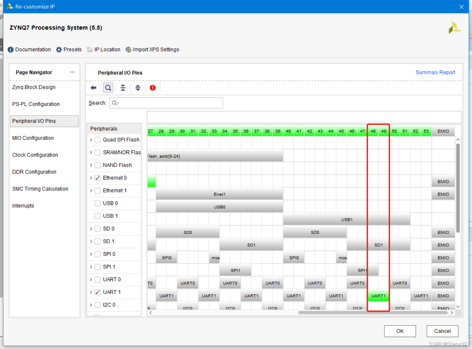Open SMC Timing Calculation page
Screen dimensions: 472x349
click(x=40, y=189)
